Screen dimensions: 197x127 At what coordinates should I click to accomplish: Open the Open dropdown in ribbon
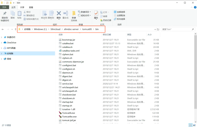tap(104, 12)
